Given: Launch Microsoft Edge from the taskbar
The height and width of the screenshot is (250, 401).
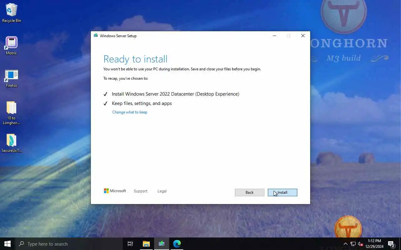Looking at the screenshot, I should pos(177,244).
